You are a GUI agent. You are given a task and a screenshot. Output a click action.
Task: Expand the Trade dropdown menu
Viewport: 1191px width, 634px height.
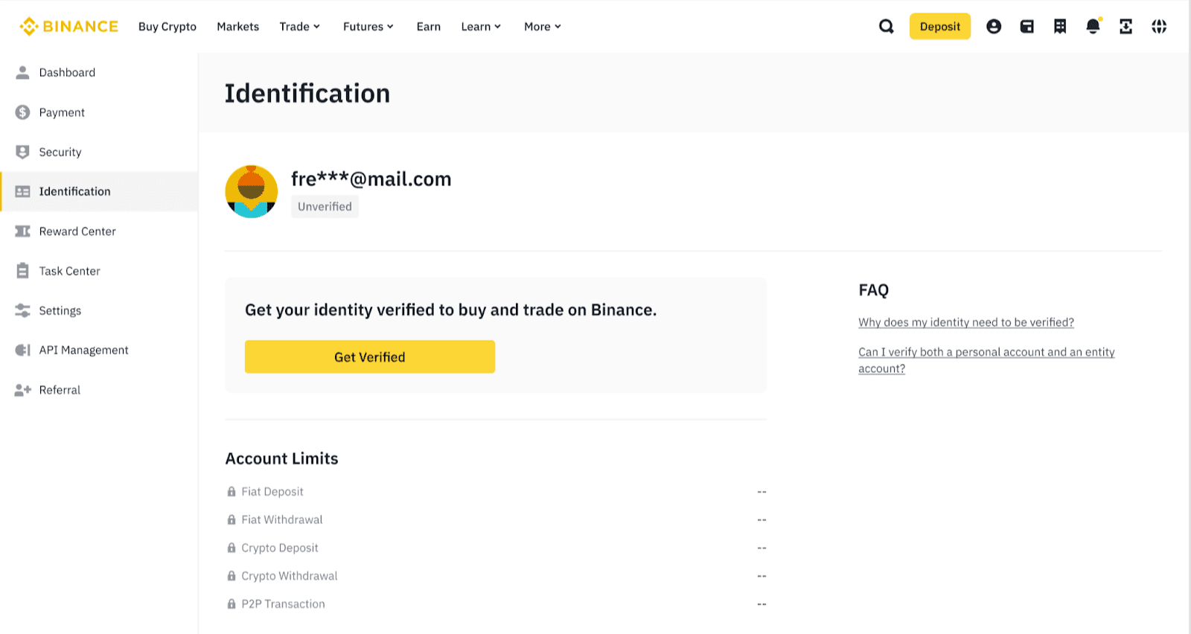[x=299, y=27]
